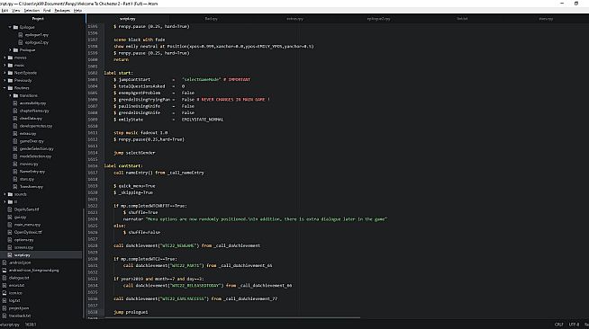
Task: Click the CRLF line ending selector
Action: tap(558, 325)
